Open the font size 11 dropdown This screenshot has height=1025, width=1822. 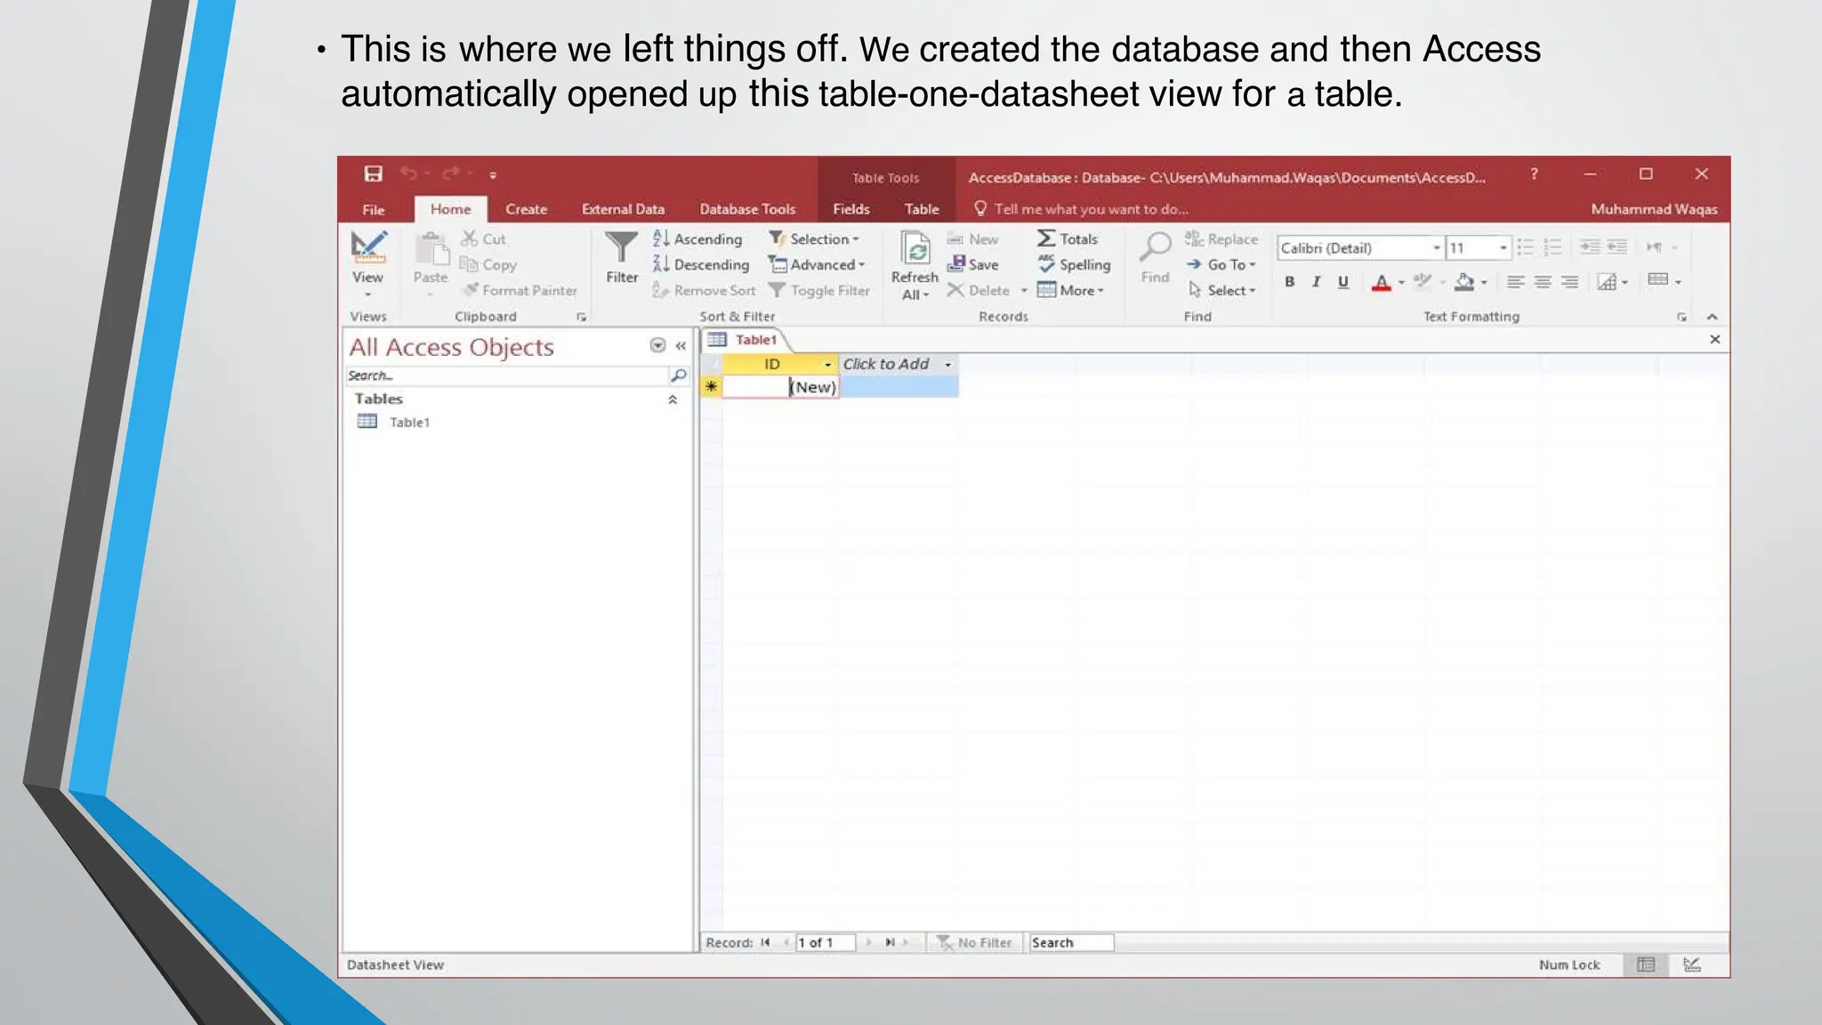coord(1503,248)
